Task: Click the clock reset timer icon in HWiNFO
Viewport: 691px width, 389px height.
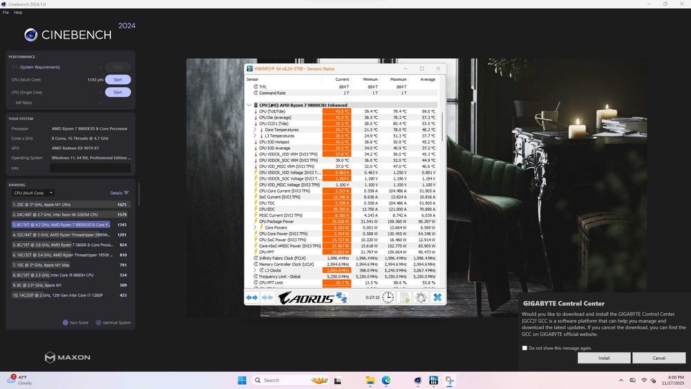Action: tap(388, 297)
